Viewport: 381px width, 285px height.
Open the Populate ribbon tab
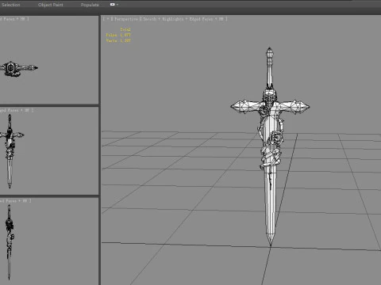[90, 5]
